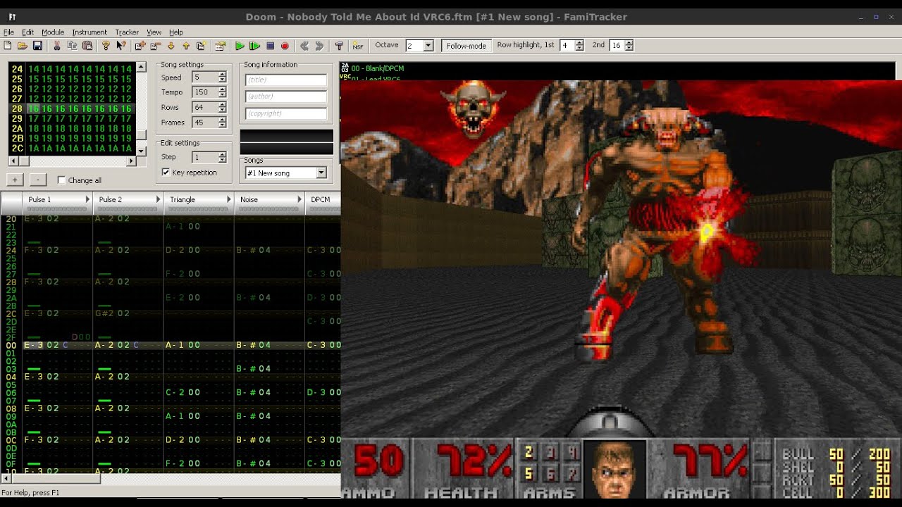Expand Noise channel effect columns arrow

(x=299, y=200)
